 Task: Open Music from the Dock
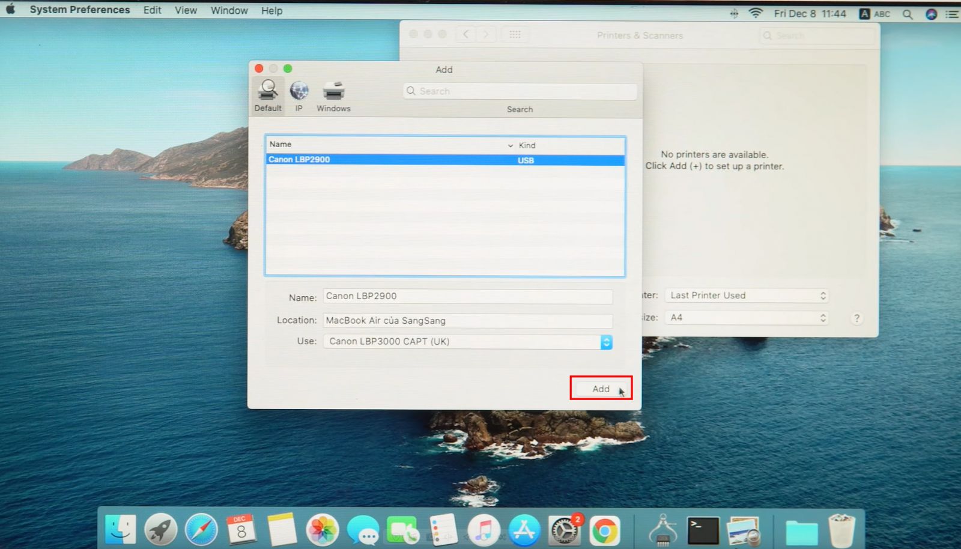pyautogui.click(x=484, y=530)
